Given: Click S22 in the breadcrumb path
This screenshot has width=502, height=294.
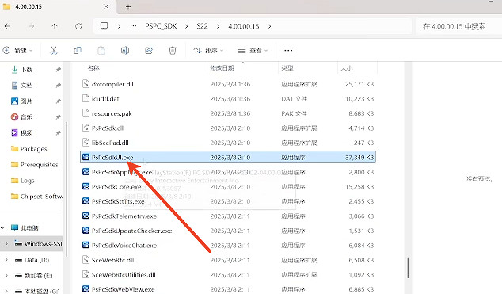Looking at the screenshot, I should [x=202, y=26].
